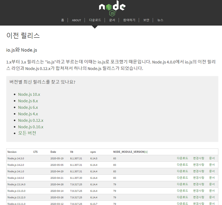This screenshot has width=222, height=205.
Task: Open the 뉴스 navigation item
Action: (160, 20)
